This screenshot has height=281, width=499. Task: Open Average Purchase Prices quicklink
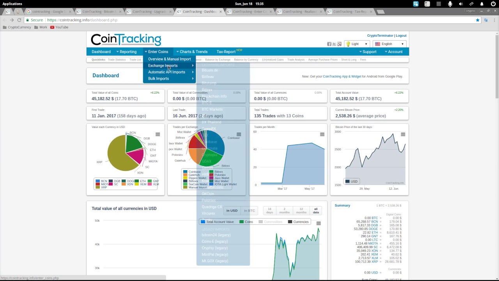point(323,60)
